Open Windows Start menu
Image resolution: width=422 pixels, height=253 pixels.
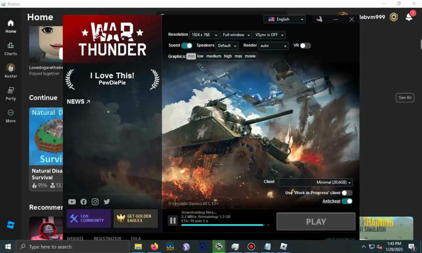8,246
